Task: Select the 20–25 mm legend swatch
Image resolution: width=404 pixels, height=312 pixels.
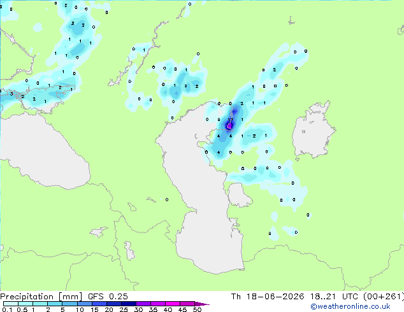Action: [113, 304]
